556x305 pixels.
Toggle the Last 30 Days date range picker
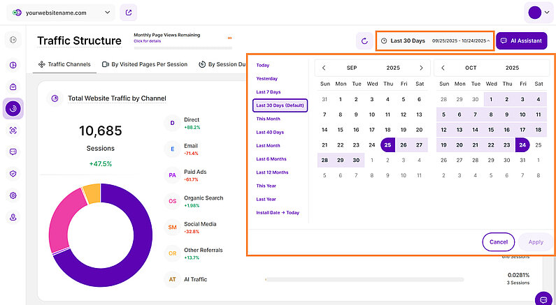click(x=435, y=41)
